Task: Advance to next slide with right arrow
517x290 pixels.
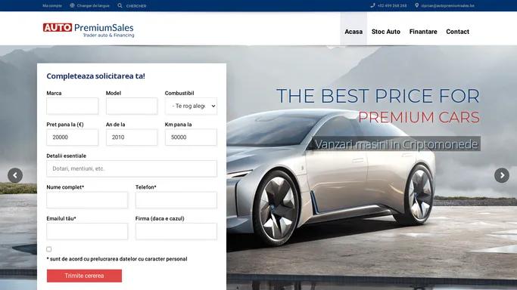Action: point(502,175)
